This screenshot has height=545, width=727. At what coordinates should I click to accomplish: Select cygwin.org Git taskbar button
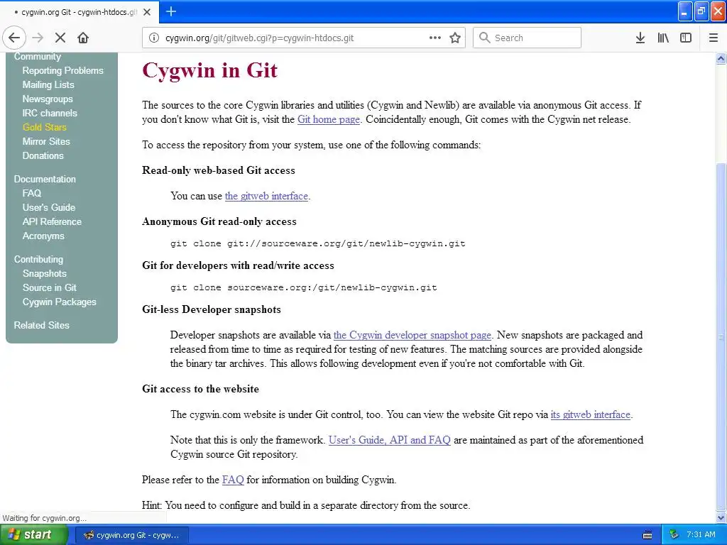click(x=131, y=535)
